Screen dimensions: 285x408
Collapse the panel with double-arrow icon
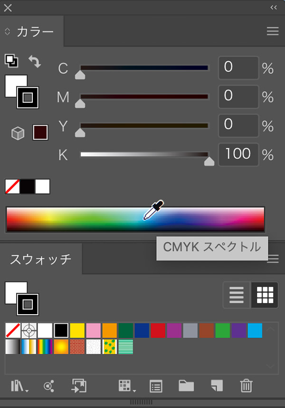274,8
